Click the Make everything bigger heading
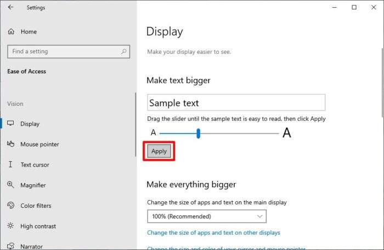Viewport: 384px width, 250px height. [x=191, y=184]
